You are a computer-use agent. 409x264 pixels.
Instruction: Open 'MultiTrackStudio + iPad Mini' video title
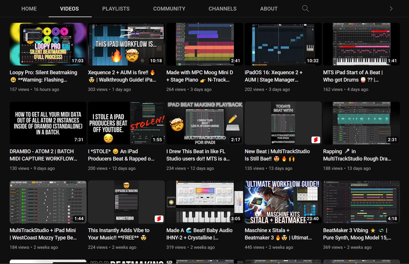click(43, 234)
